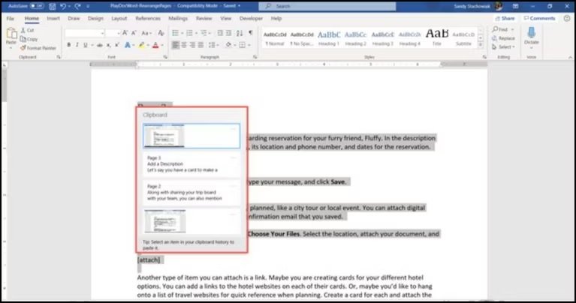Center the text alignment
Screen dimensions: 576x303
[x=184, y=45]
